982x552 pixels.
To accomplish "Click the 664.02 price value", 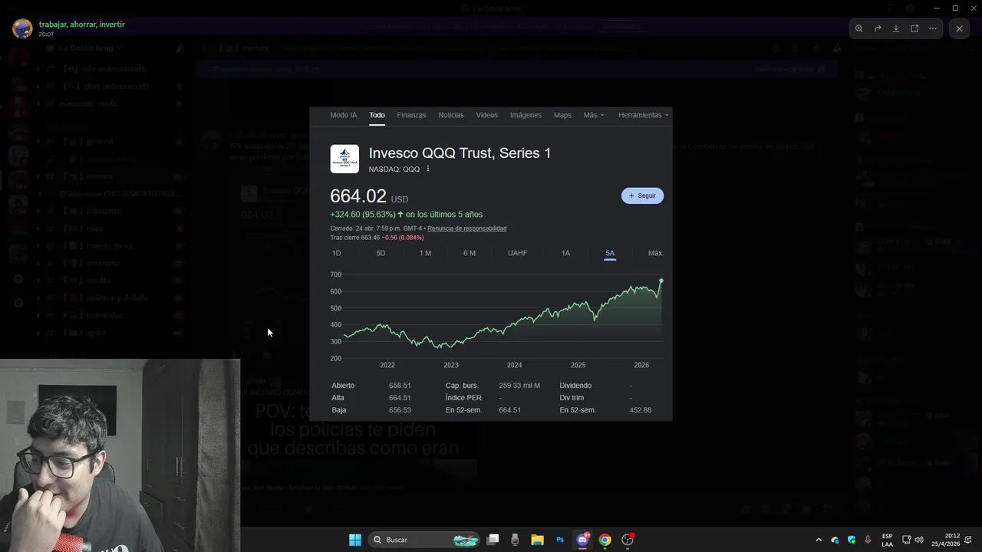I will click(x=358, y=196).
